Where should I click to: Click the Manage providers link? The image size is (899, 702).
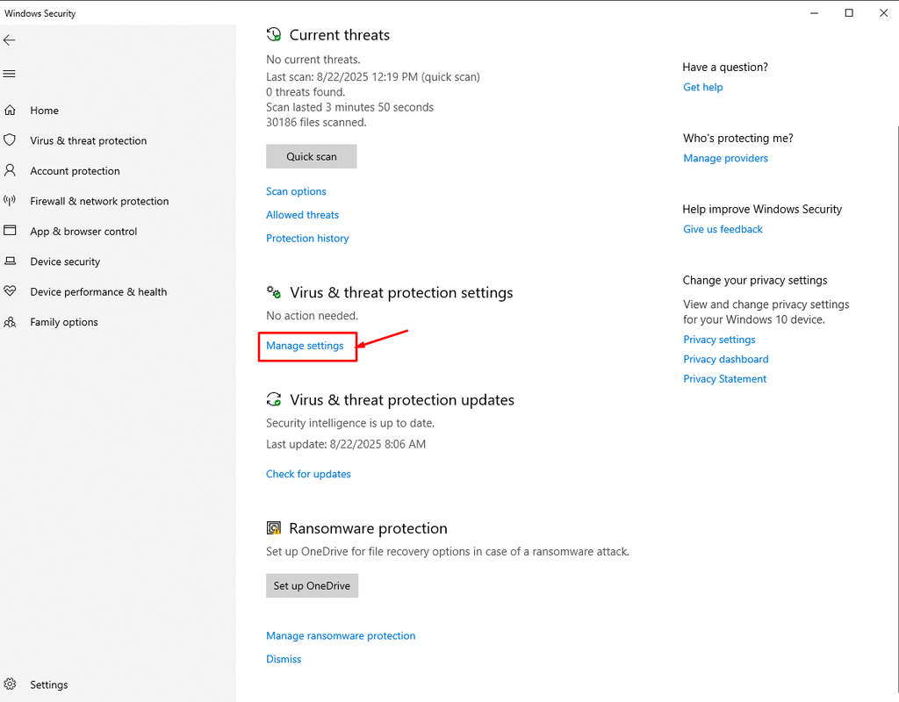[725, 159]
